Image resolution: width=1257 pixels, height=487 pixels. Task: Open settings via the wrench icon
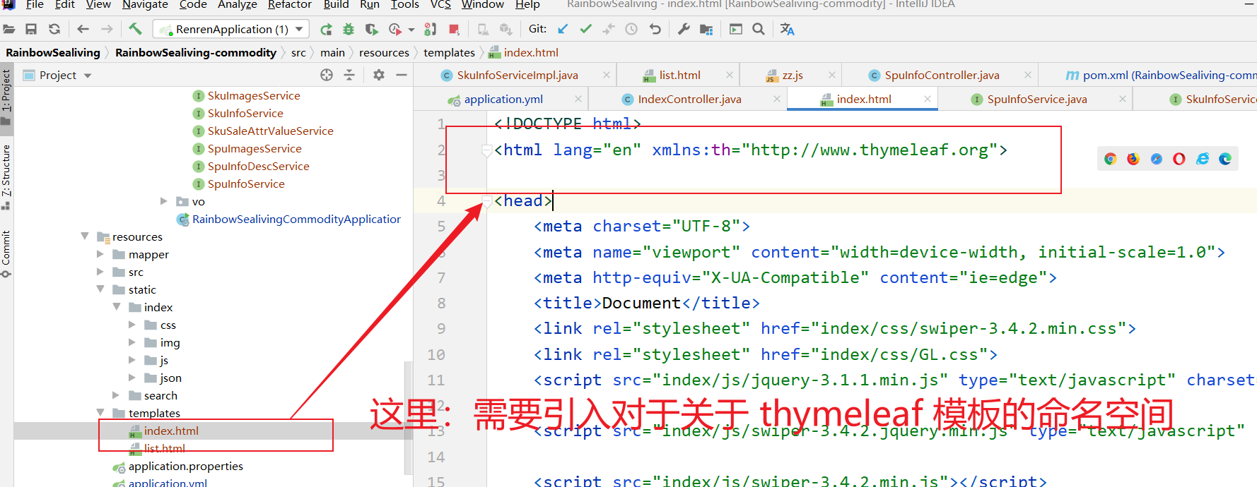pyautogui.click(x=684, y=29)
